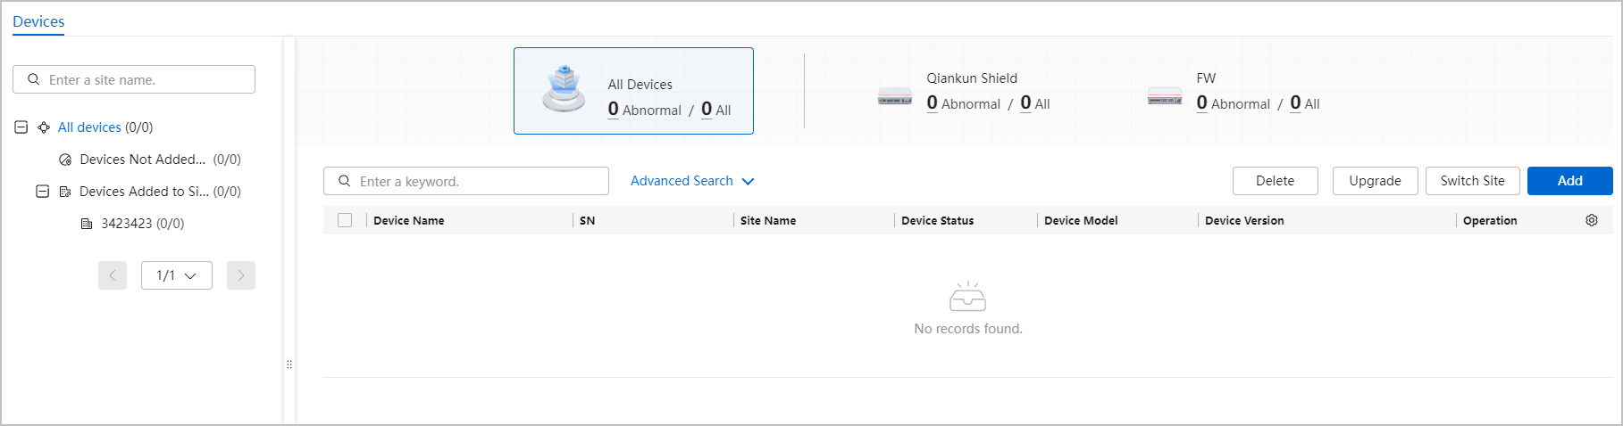Click the Add button
This screenshot has height=426, width=1623.
(x=1570, y=181)
